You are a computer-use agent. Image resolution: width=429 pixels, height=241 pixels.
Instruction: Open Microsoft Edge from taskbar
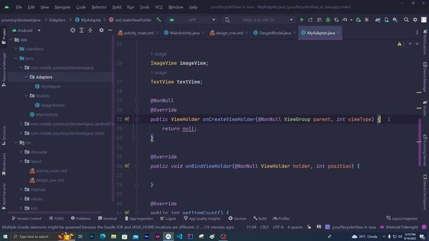coord(103,236)
